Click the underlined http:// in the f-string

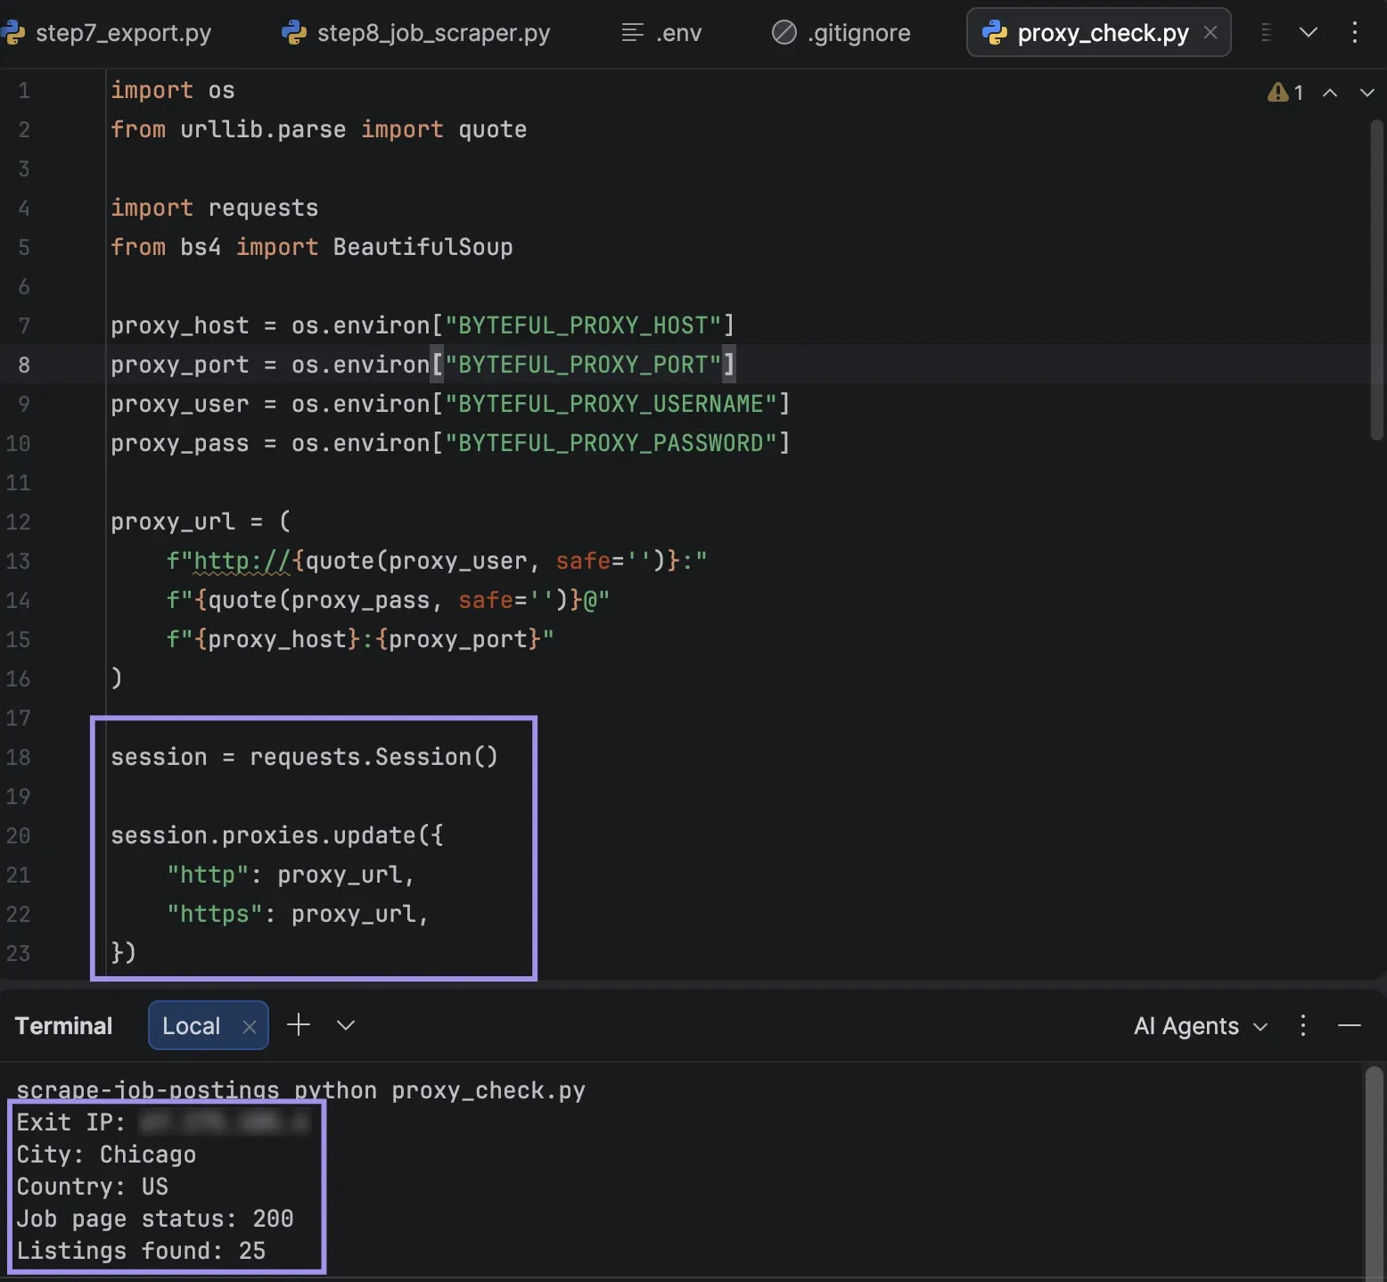(x=242, y=561)
